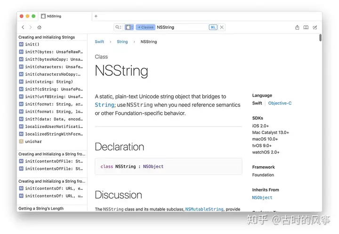Click the share toolbar icon

pos(297,27)
